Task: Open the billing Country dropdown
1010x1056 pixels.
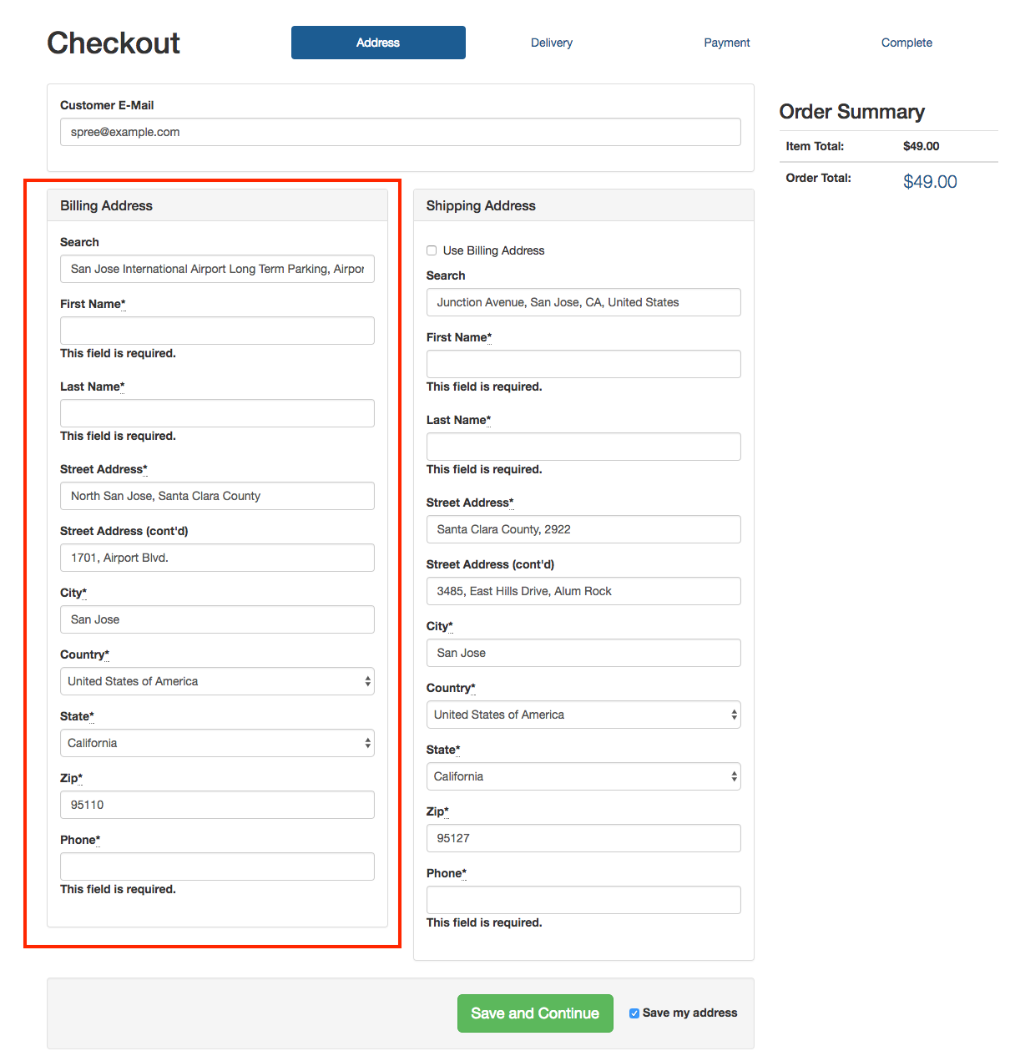Action: click(x=217, y=681)
